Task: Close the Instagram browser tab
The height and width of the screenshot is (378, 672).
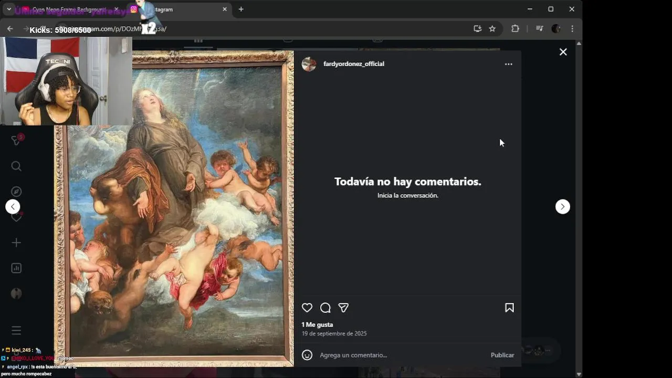Action: tap(225, 9)
